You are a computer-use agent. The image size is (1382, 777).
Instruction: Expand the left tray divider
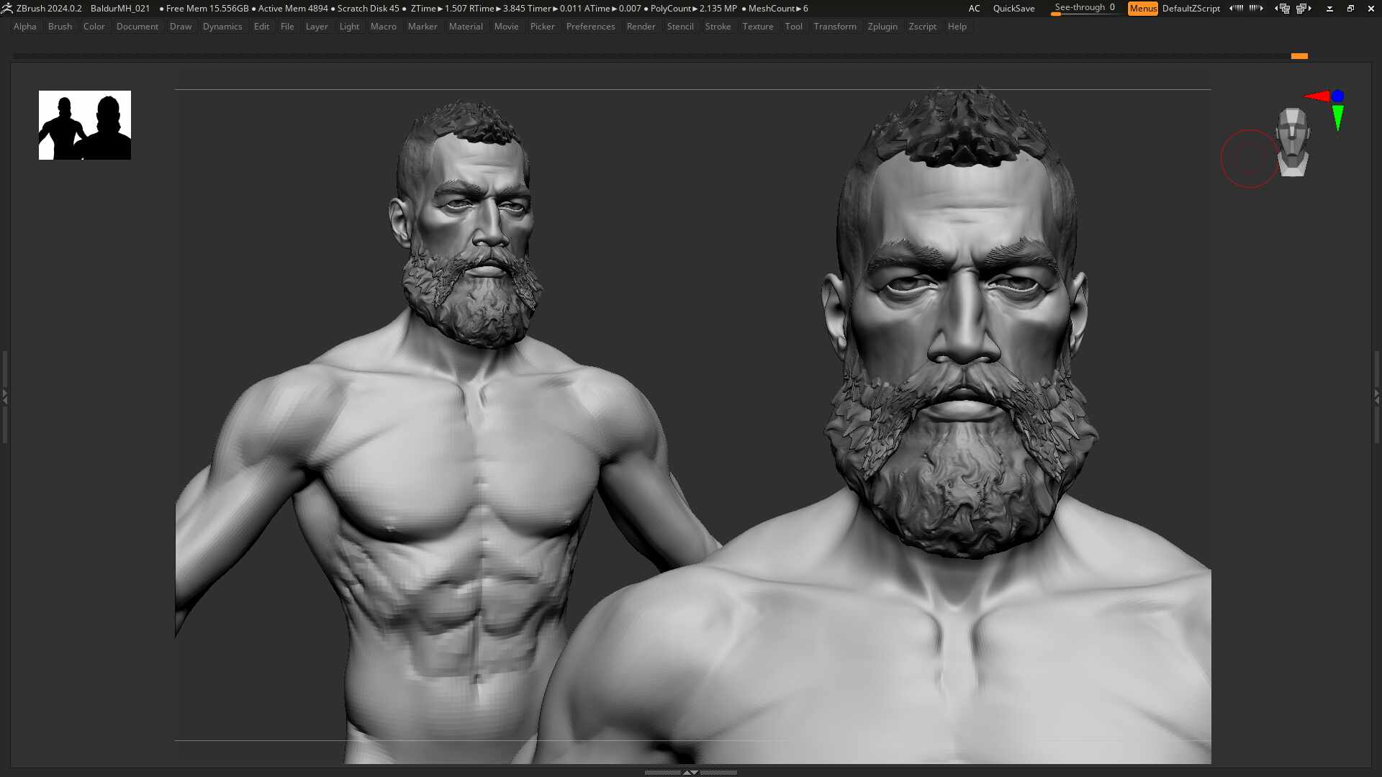pyautogui.click(x=4, y=396)
